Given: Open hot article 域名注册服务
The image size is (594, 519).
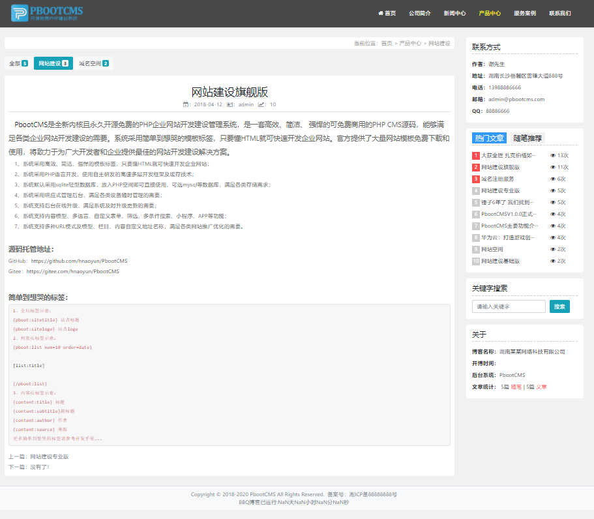Looking at the screenshot, I should [497, 179].
